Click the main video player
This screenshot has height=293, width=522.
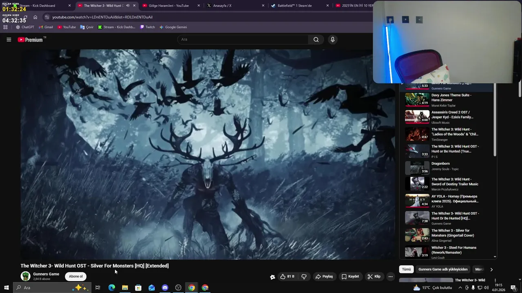point(208,154)
